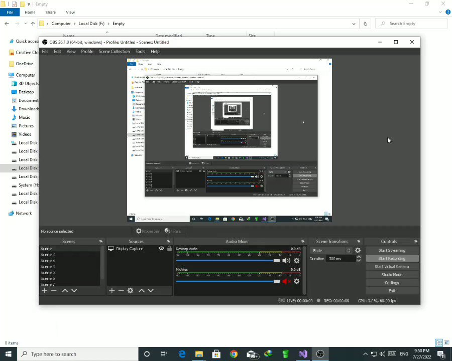Pop out the Scene Transitions dock
Viewport: 452px width, 361px height.
click(359, 241)
